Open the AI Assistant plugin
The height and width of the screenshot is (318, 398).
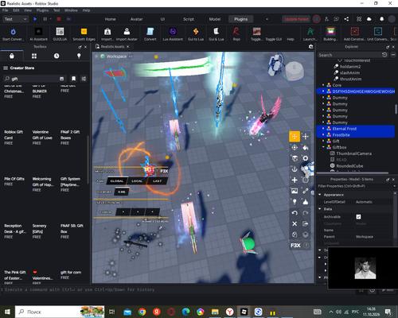(38, 34)
